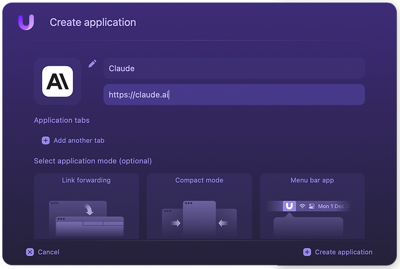The height and width of the screenshot is (269, 400).
Task: Click the Create application title text
Action: [93, 22]
